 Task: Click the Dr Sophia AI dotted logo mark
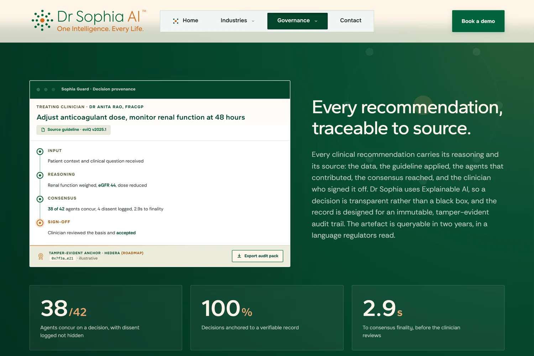pyautogui.click(x=42, y=20)
